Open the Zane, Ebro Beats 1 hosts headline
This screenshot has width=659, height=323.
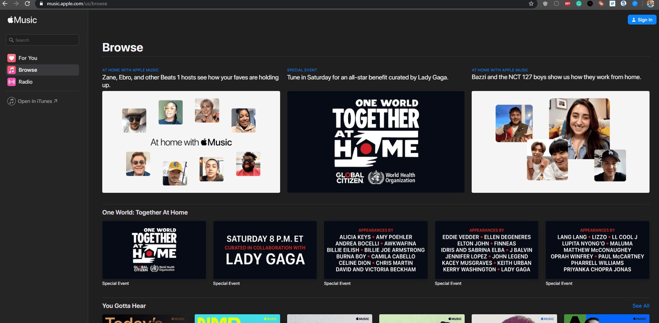190,81
